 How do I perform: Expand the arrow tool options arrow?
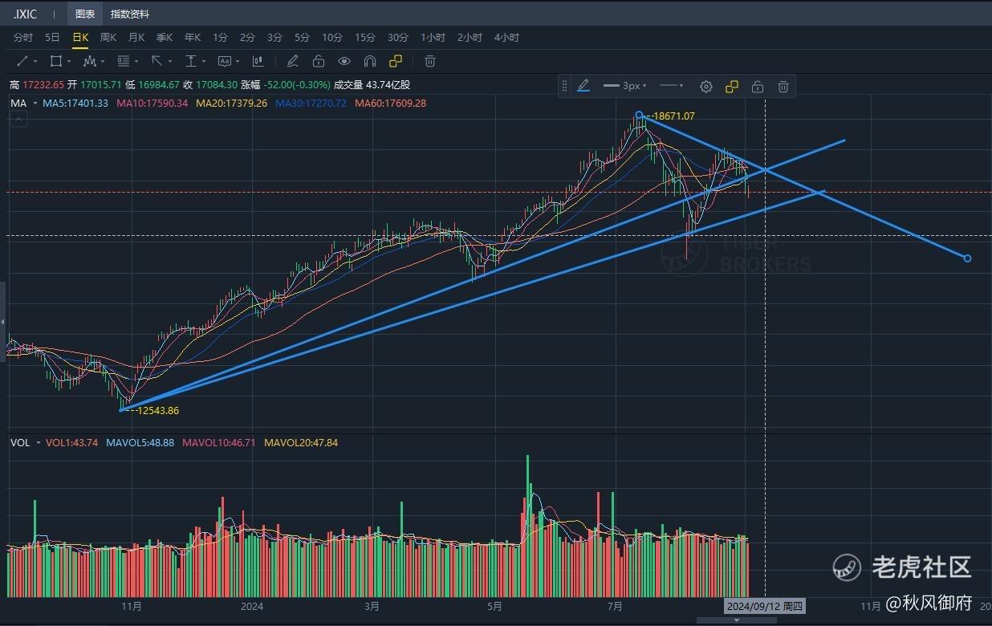170,62
